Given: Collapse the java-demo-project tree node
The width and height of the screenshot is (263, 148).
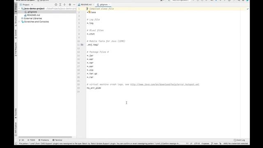Looking at the screenshot, I should click(x=19, y=9).
